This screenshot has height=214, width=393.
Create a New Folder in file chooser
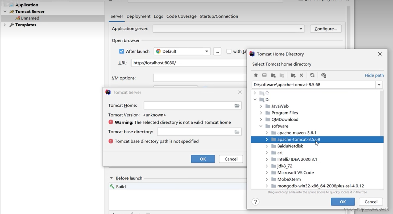click(x=293, y=75)
